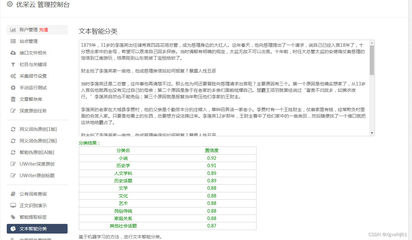Viewport: 412px width, 240px height.
Task: Select the 智能提取标签 tag icon
Action: (13, 217)
